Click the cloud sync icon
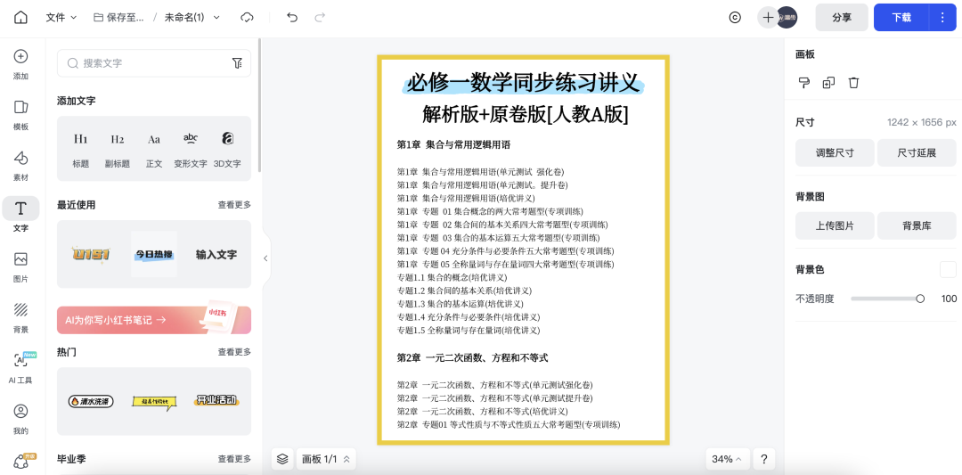962x475 pixels. coord(248,17)
